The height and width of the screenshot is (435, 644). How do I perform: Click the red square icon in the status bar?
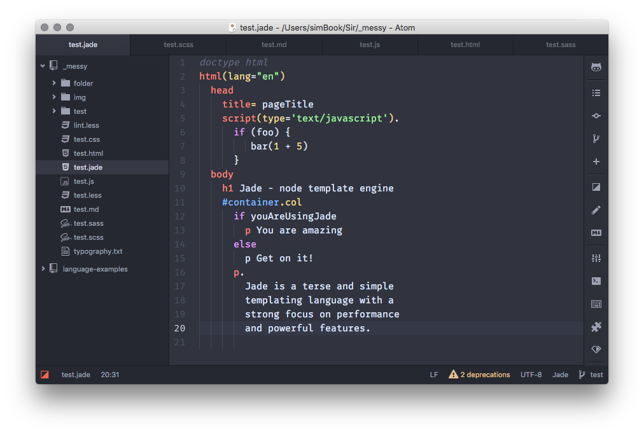point(45,375)
